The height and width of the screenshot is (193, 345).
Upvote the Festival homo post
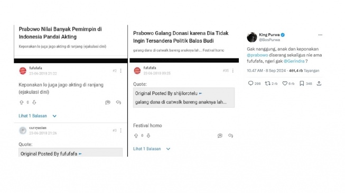(x=136, y=136)
